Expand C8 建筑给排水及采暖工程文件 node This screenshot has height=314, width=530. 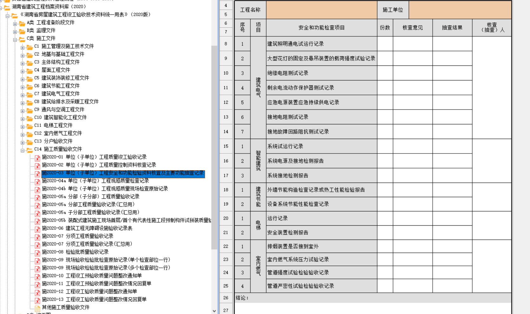(23, 103)
